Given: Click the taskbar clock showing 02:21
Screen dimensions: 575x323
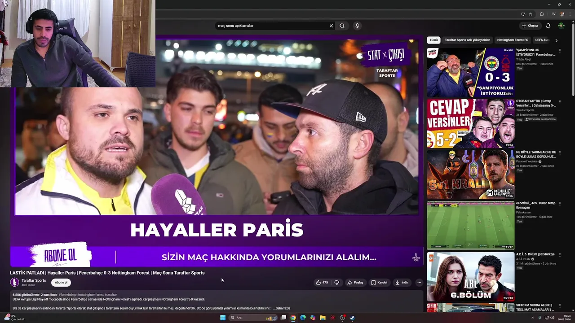Looking at the screenshot, I should [x=564, y=318].
